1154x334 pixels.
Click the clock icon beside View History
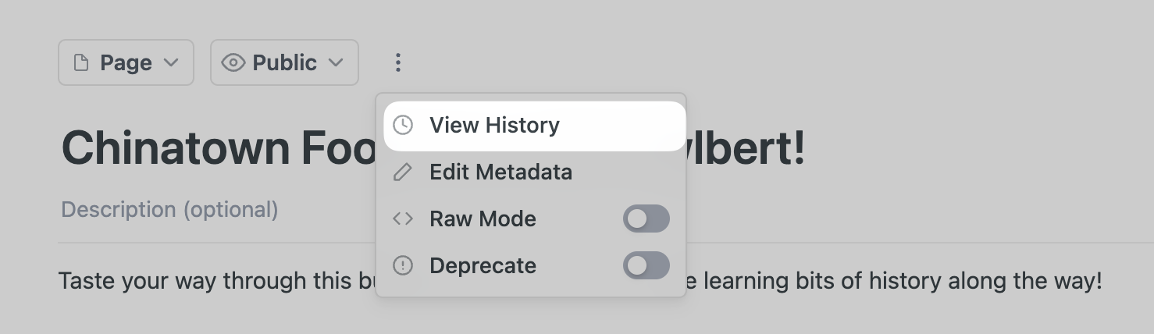coord(403,125)
